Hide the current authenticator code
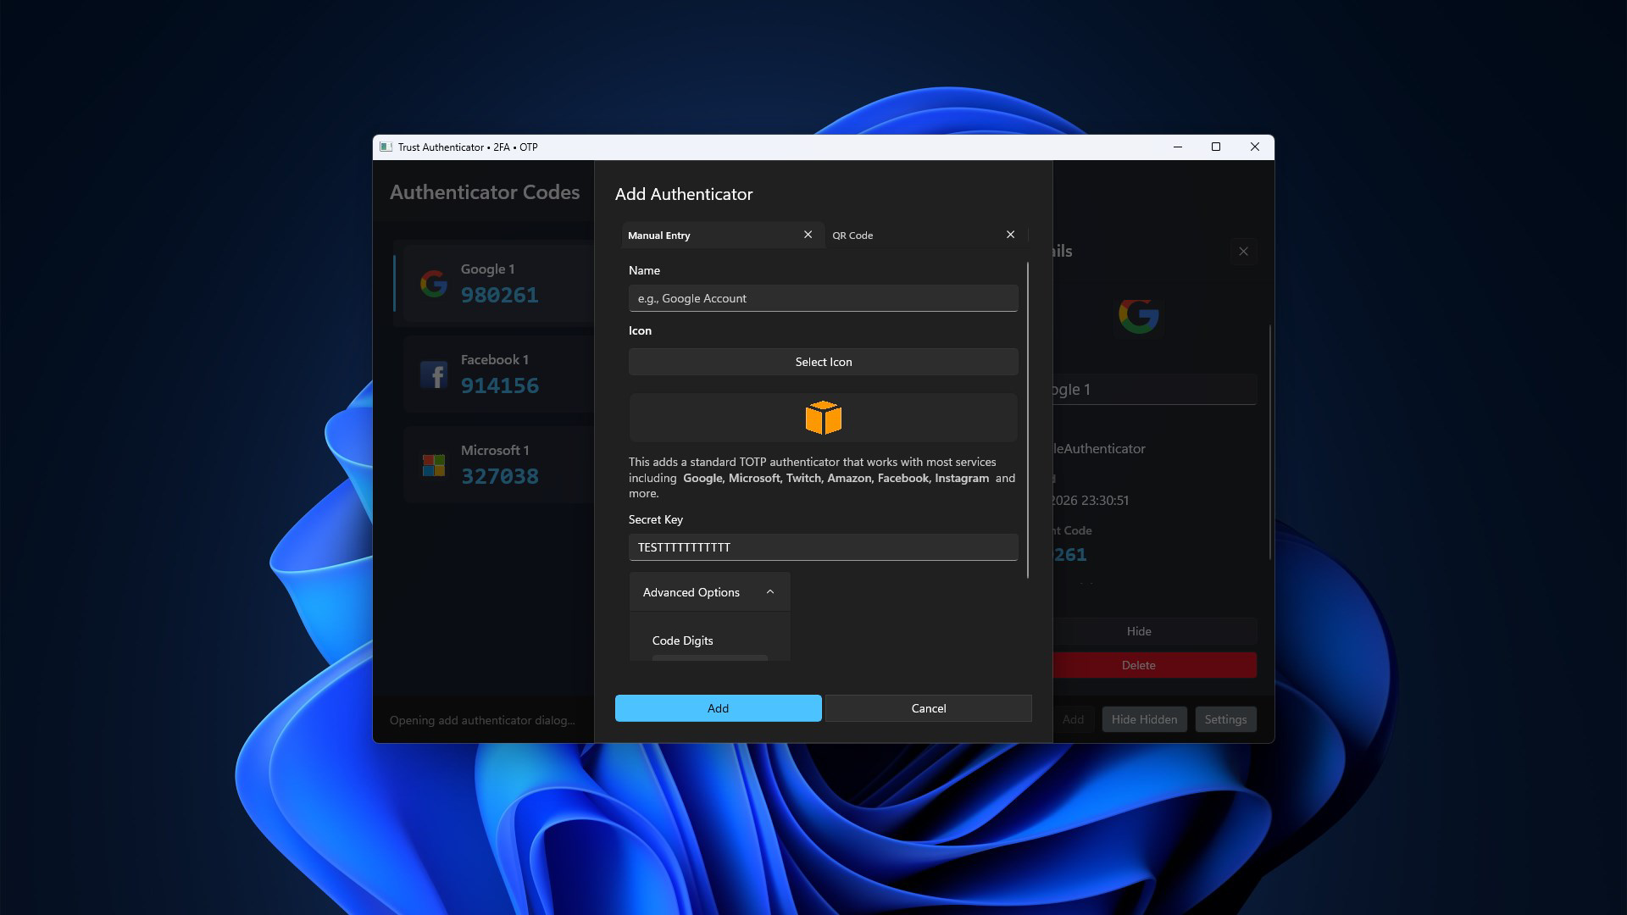Image resolution: width=1627 pixels, height=915 pixels. pos(1139,631)
